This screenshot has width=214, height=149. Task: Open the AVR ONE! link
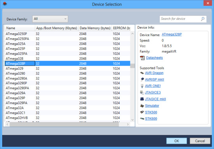tap(153, 86)
